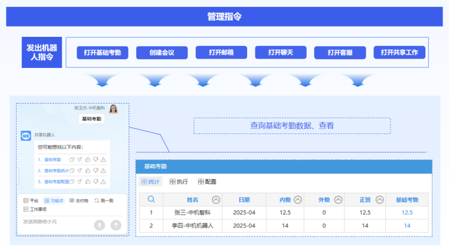Click the 打开共享工作 command button
Screen dimensions: 449x251
coord(399,53)
